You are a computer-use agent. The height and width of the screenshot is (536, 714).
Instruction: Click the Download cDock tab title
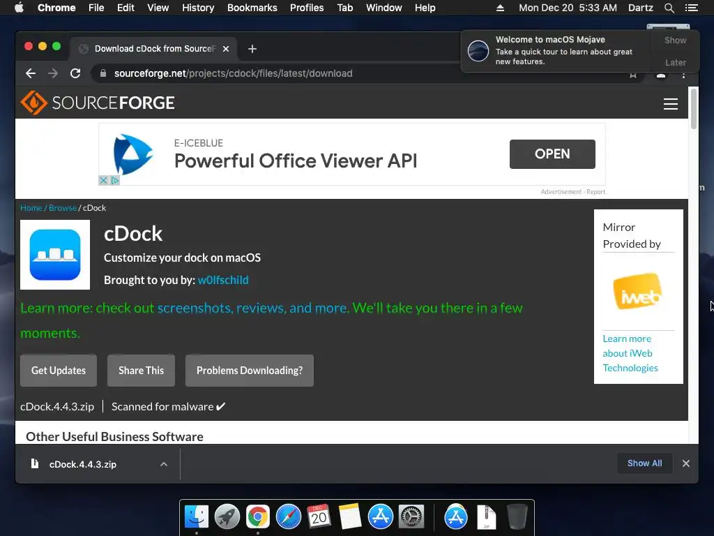[155, 49]
